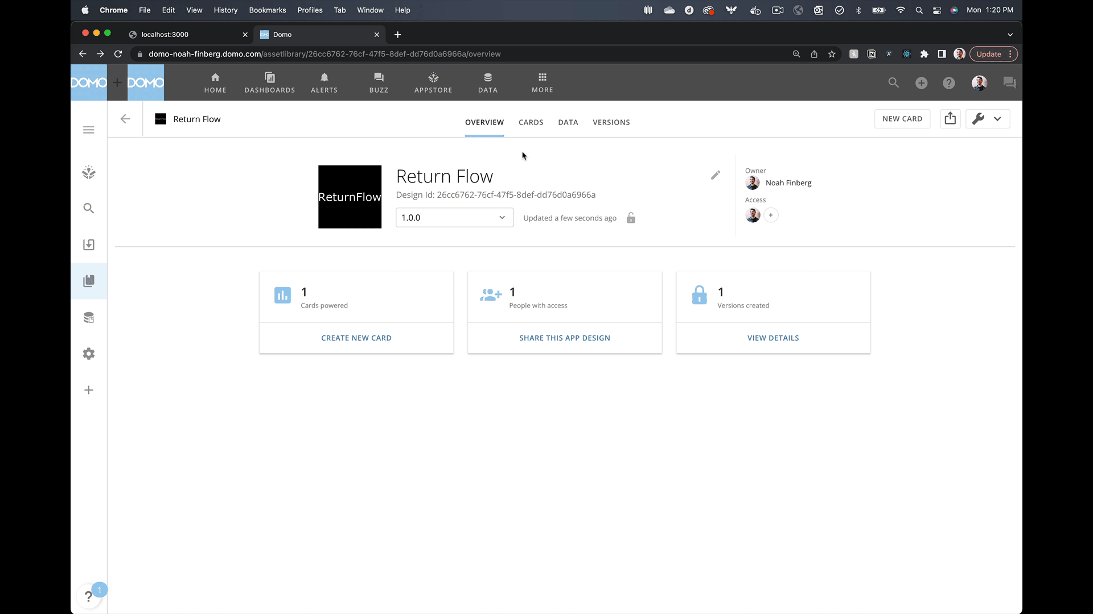The image size is (1093, 614).
Task: Click the share export icon next to New Card
Action: tap(950, 119)
